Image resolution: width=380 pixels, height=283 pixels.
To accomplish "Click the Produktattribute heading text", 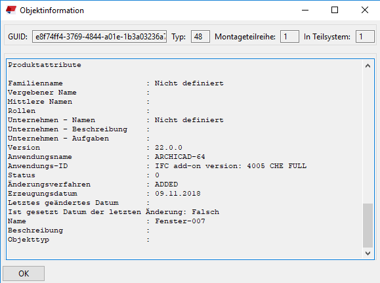I will tap(45, 65).
